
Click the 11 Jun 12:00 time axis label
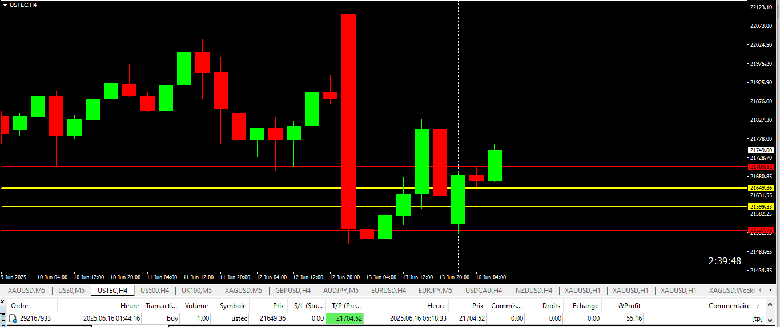pyautogui.click(x=198, y=277)
